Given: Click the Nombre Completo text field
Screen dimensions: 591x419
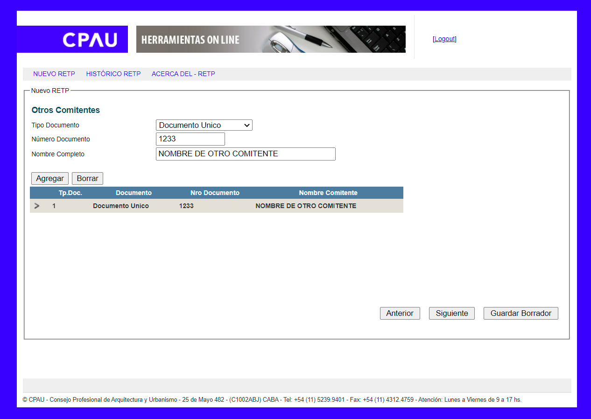Looking at the screenshot, I should pyautogui.click(x=246, y=154).
